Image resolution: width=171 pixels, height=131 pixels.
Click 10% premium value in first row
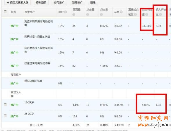pyautogui.click(x=61, y=26)
